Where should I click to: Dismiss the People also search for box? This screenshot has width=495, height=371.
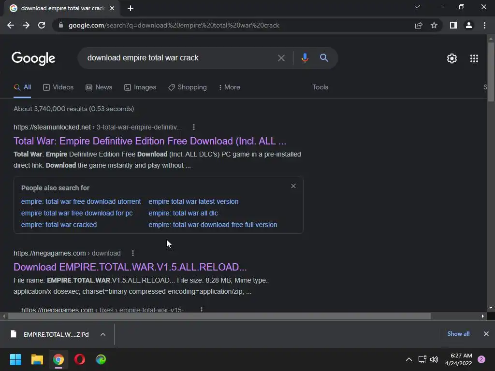pos(293,186)
